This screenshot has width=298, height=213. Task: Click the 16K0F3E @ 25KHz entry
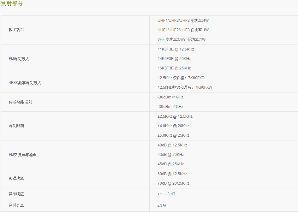coord(174,68)
